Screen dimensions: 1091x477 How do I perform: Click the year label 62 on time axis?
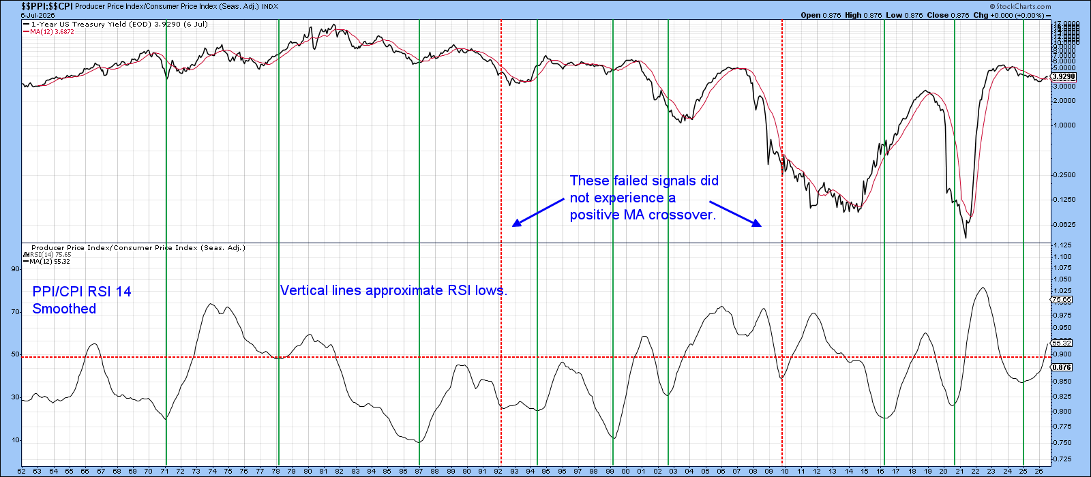coord(23,472)
